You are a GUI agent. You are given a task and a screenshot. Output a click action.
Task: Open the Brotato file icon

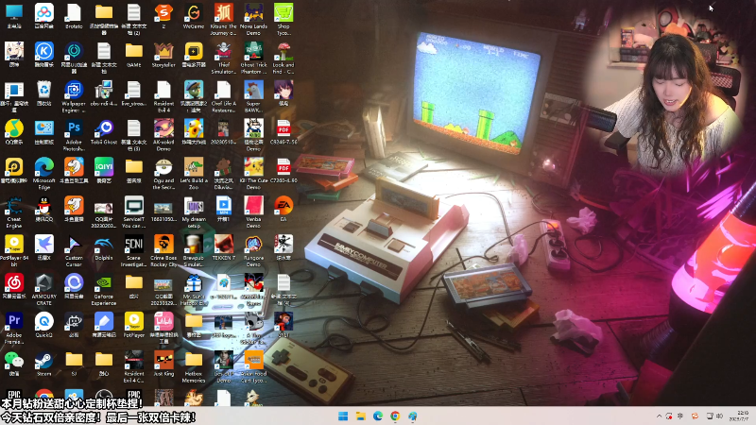74,16
